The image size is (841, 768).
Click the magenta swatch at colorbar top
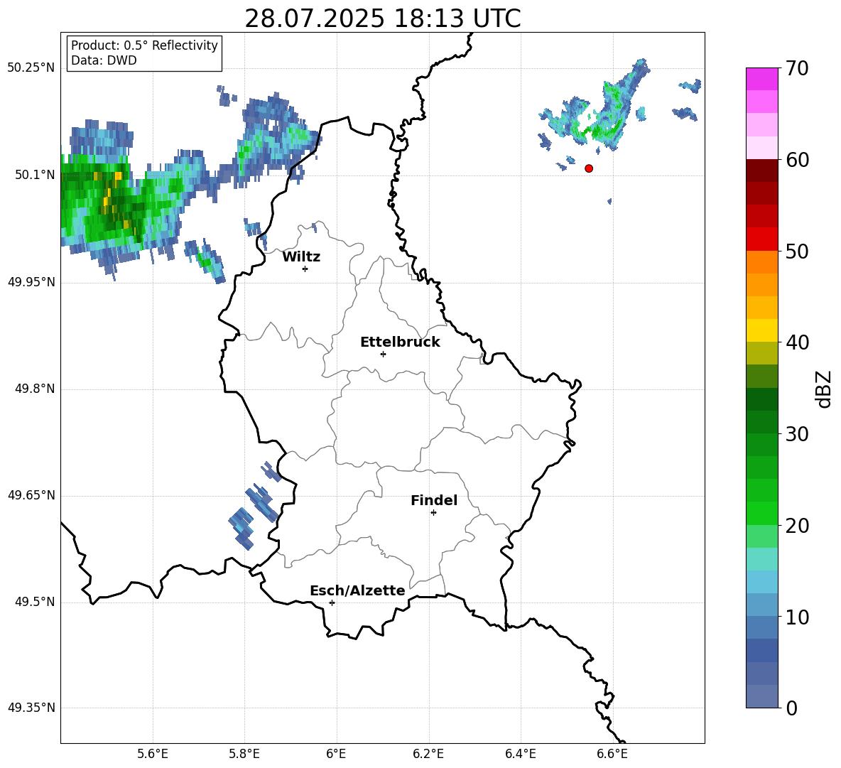(x=762, y=79)
